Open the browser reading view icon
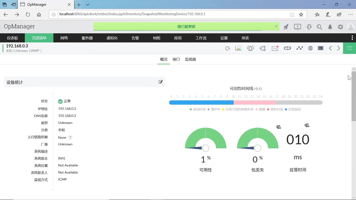 [292, 14]
